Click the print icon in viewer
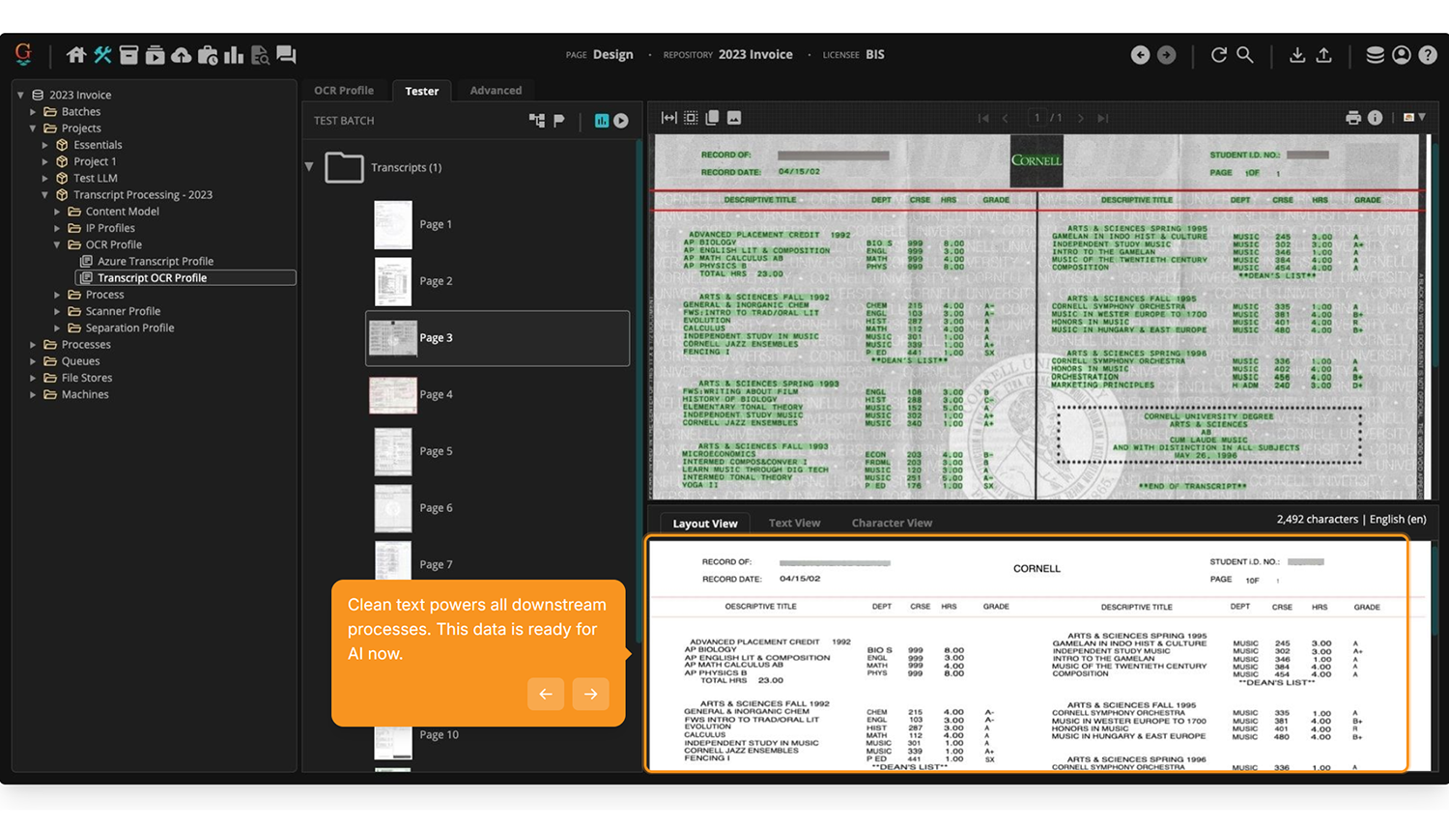Image resolution: width=1449 pixels, height=827 pixels. [x=1353, y=118]
